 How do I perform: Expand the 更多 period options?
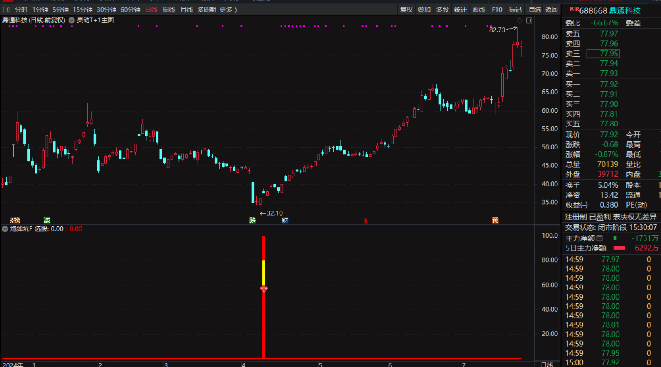click(228, 10)
